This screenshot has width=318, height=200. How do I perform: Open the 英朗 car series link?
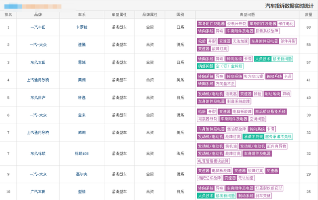pyautogui.click(x=81, y=80)
